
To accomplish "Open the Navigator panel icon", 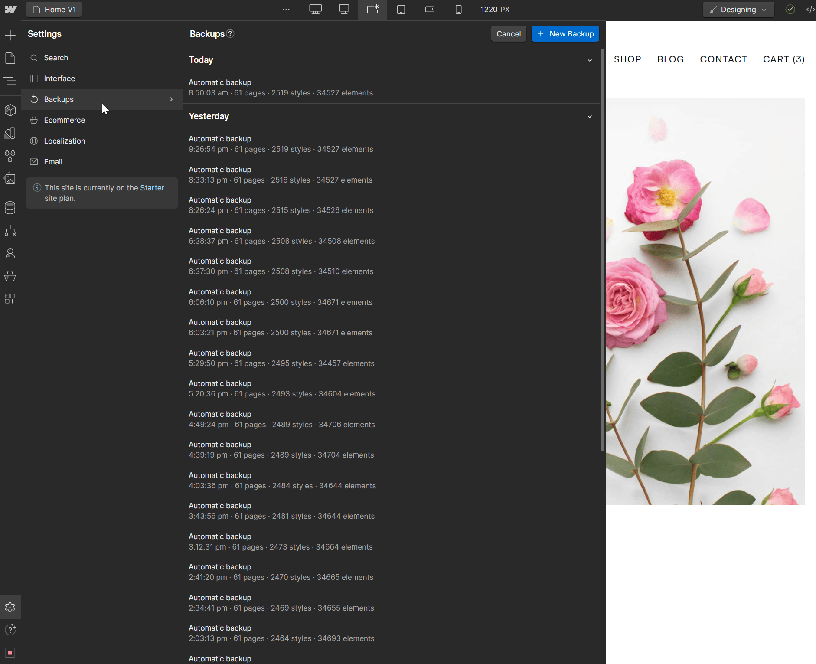I will pyautogui.click(x=10, y=81).
